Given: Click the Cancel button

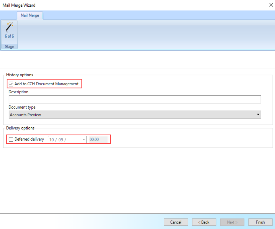Looking at the screenshot, I should (176, 222).
